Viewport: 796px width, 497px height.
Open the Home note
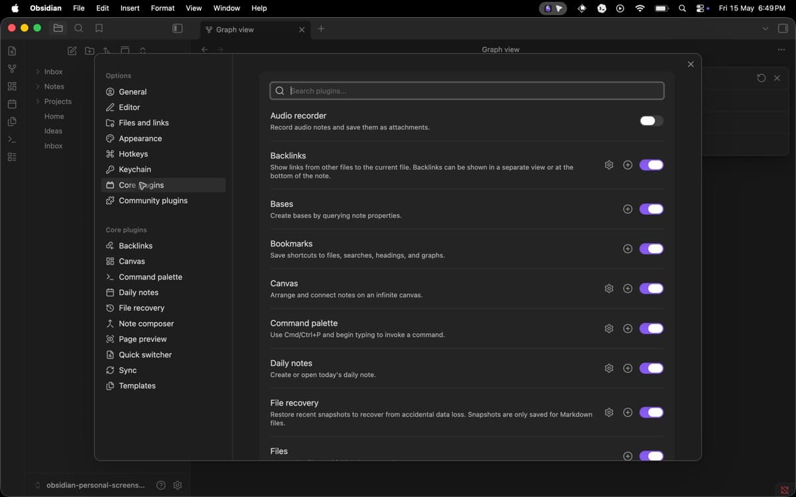pyautogui.click(x=54, y=116)
